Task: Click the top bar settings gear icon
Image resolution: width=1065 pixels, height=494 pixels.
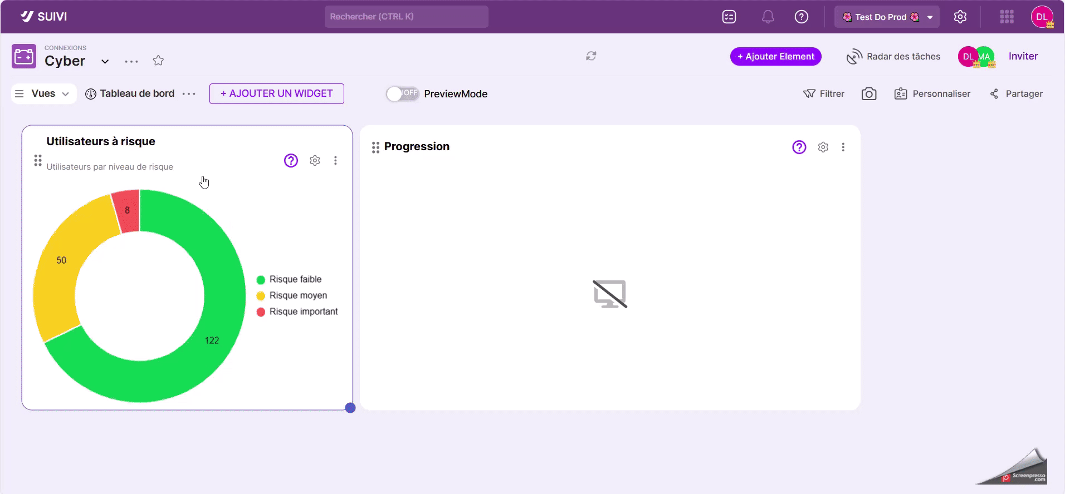Action: (x=960, y=17)
